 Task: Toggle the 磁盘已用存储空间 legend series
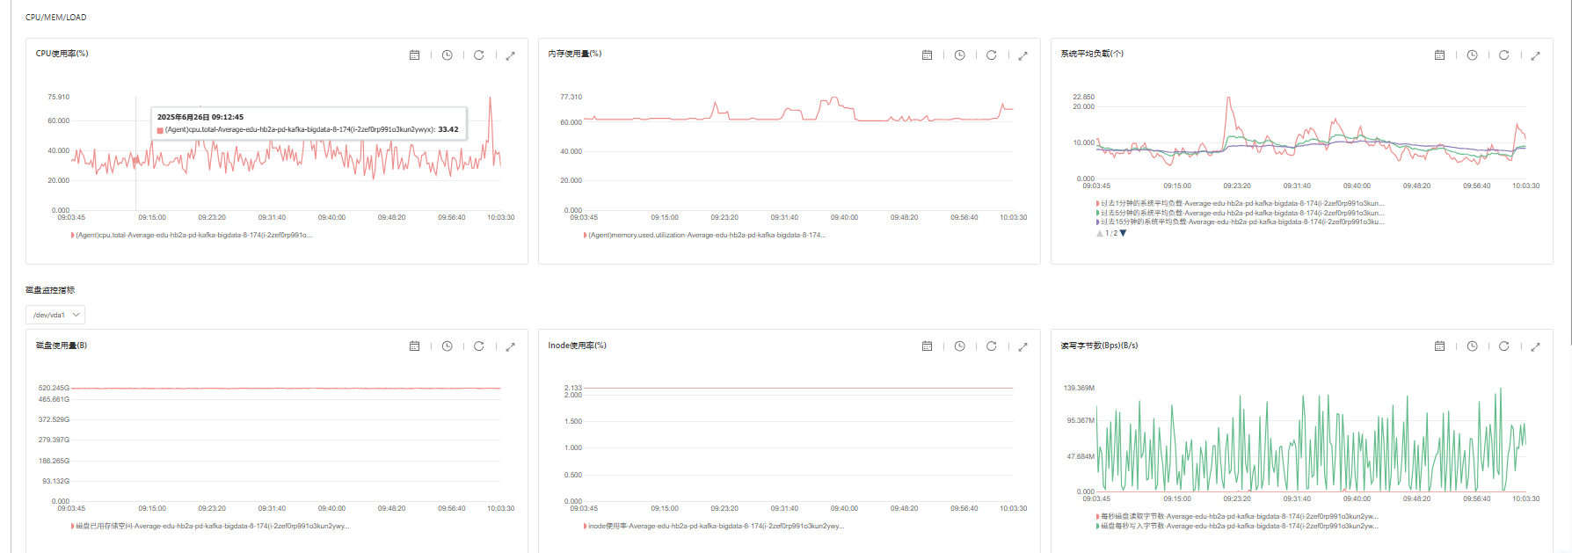(210, 526)
